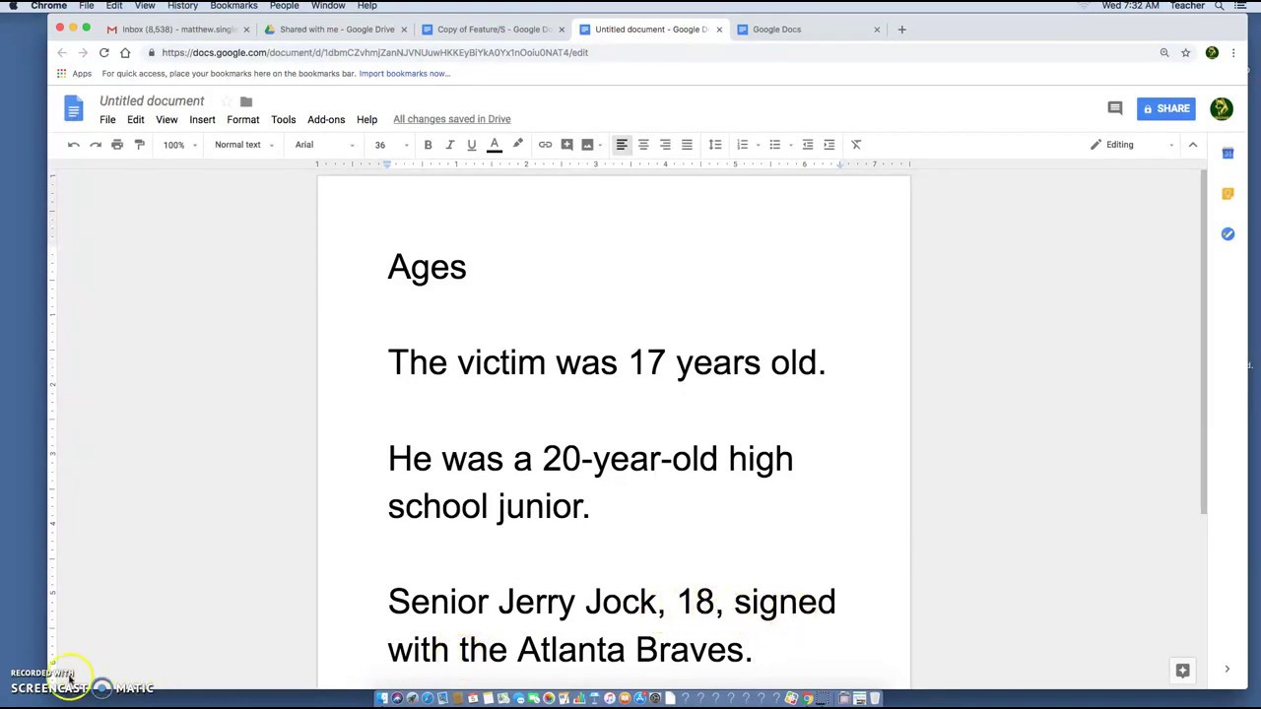Open the Chrome Bookmarks menu in menu bar
This screenshot has width=1261, height=709.
[233, 6]
